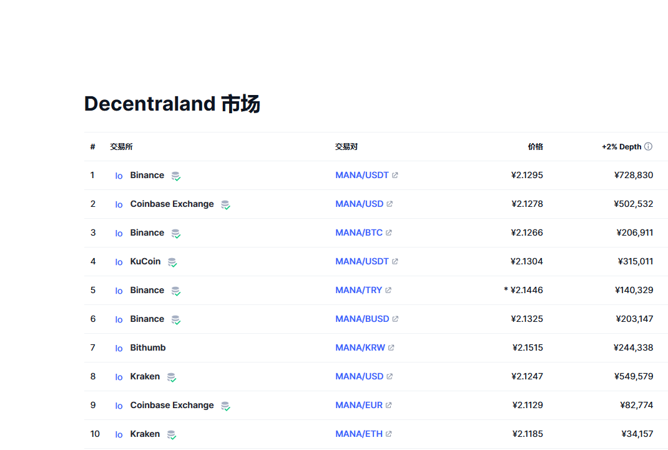Sort the table by the 价格 column header
Viewport: 668px width, 450px height.
coord(535,147)
